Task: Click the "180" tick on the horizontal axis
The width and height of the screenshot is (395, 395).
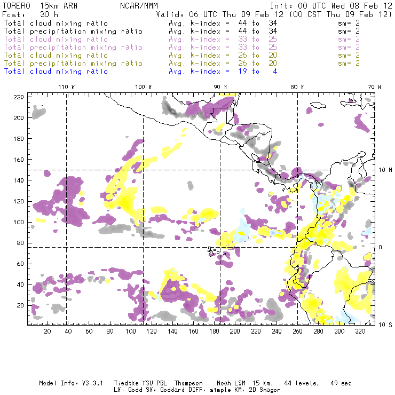Action: click(214, 331)
